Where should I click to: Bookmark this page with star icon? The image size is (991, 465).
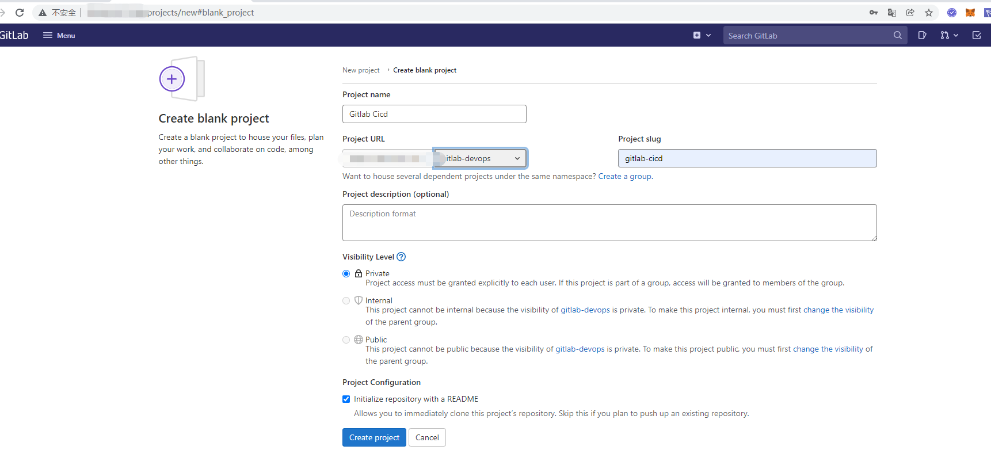click(x=929, y=13)
